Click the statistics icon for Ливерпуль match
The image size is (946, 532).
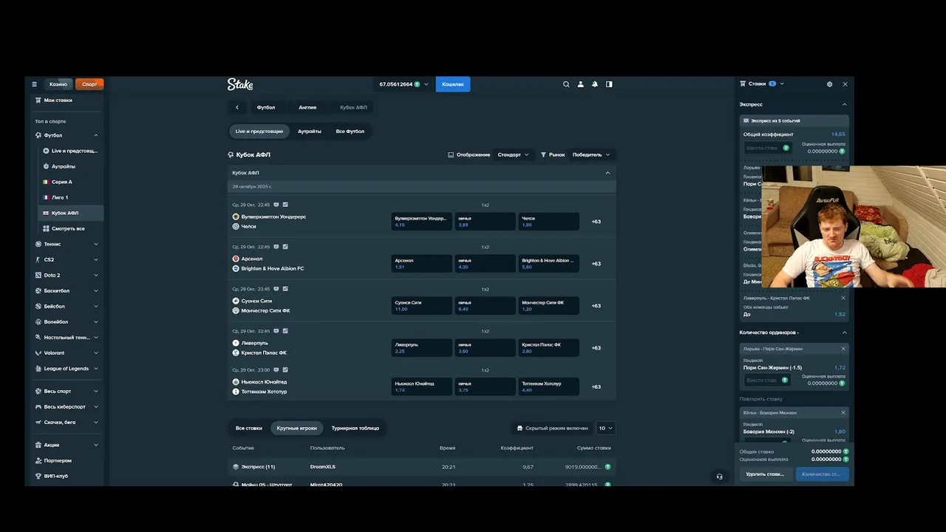click(285, 331)
